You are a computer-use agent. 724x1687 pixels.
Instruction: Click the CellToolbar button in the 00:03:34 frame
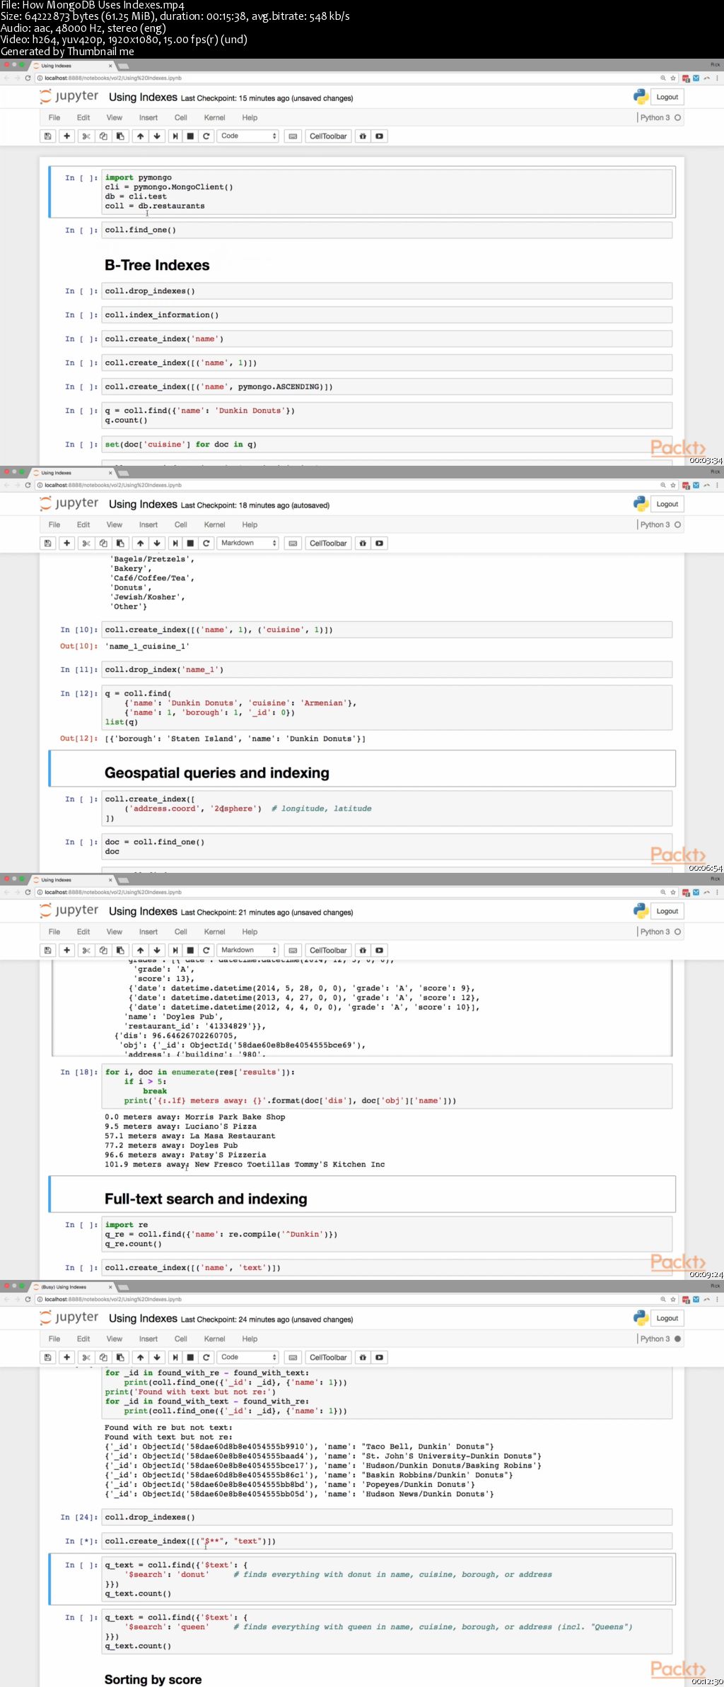pos(328,136)
